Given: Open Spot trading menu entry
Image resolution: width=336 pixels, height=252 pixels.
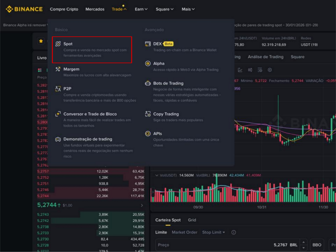Looking at the screenshot, I should tap(92, 49).
